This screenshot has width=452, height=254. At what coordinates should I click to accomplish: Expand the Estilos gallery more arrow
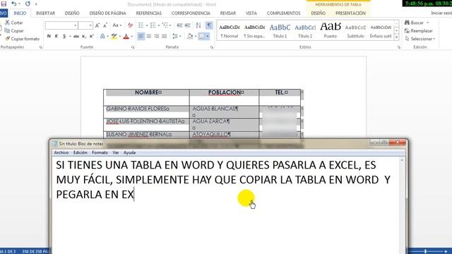pyautogui.click(x=396, y=37)
